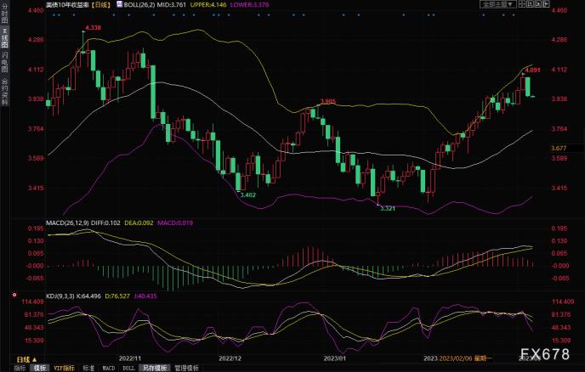The height and width of the screenshot is (372, 585).
Task: Click the red circle marker beside KDJ panel
Action: (x=14, y=295)
